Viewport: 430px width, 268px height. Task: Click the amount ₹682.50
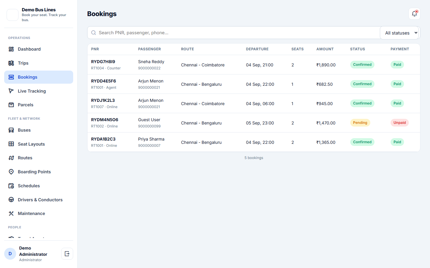(325, 84)
